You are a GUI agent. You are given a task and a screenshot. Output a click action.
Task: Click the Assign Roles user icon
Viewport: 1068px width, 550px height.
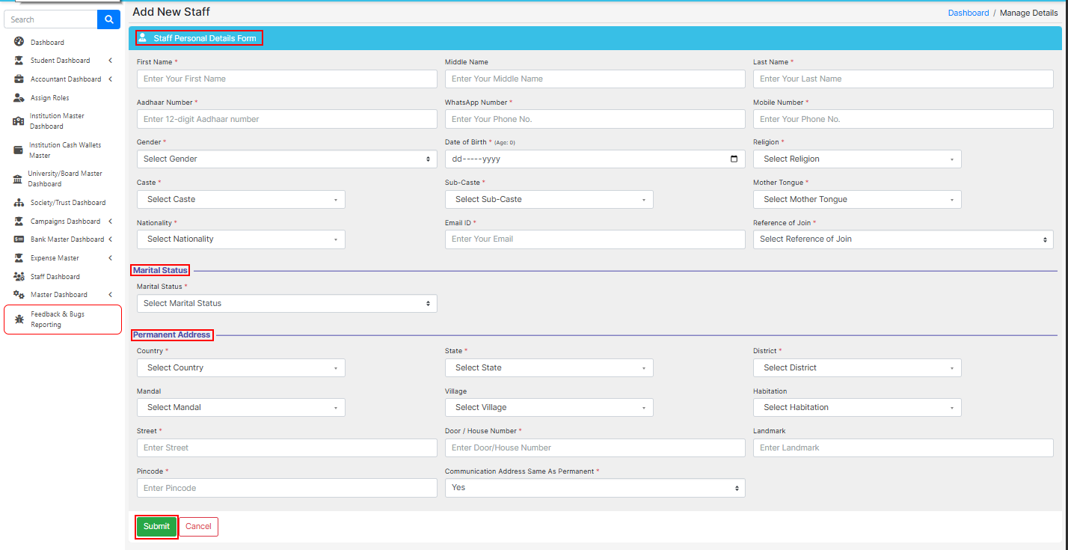[19, 98]
